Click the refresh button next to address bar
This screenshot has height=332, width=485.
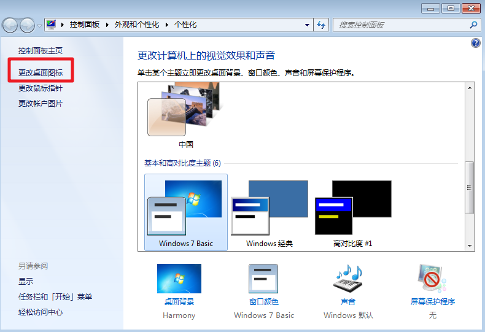coord(321,25)
